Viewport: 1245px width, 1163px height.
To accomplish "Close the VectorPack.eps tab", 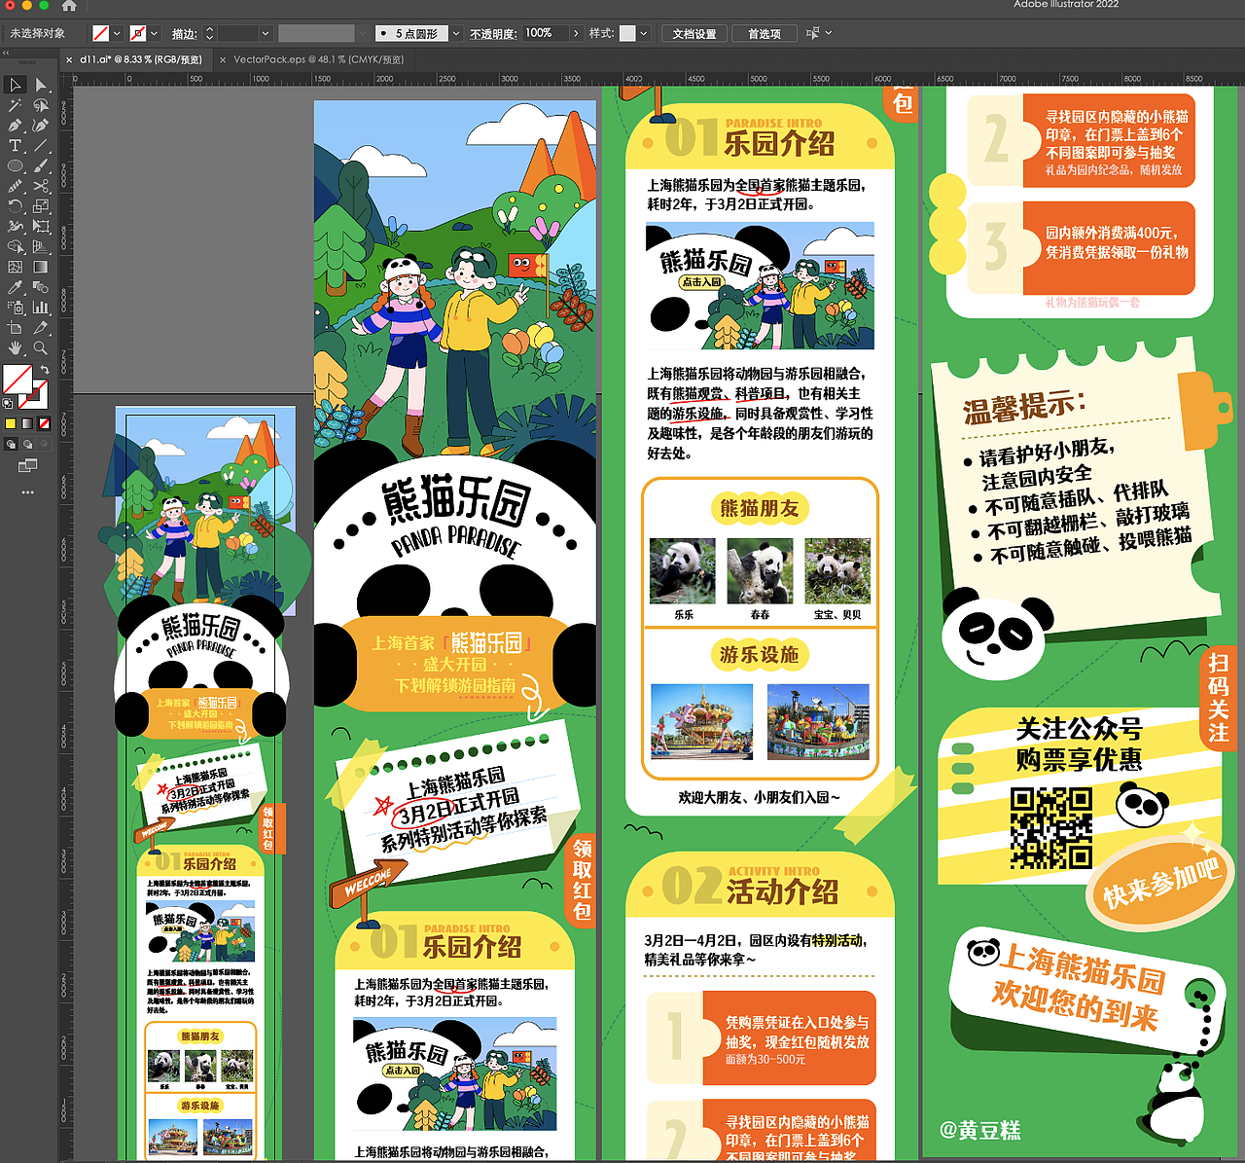I will [x=223, y=59].
